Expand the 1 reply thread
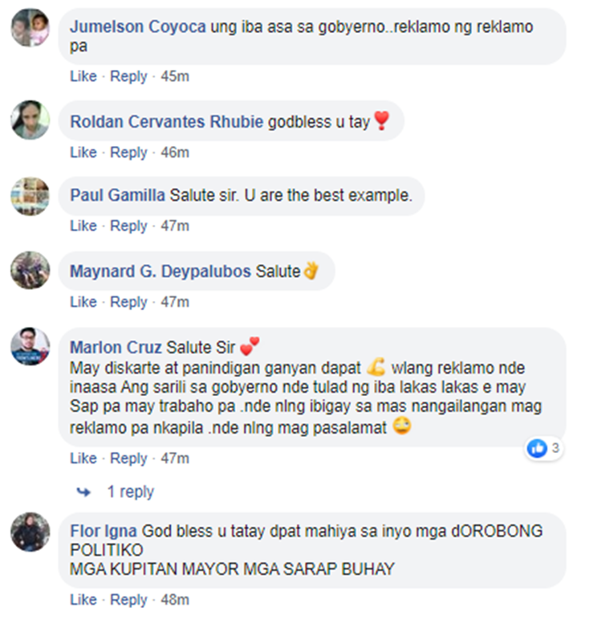Viewport: 602px width, 620px height. tap(131, 492)
